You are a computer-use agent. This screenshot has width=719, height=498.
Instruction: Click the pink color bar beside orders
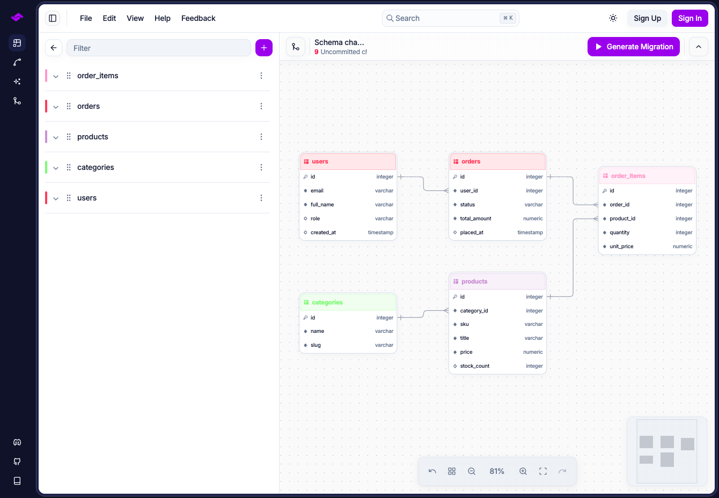[46, 106]
